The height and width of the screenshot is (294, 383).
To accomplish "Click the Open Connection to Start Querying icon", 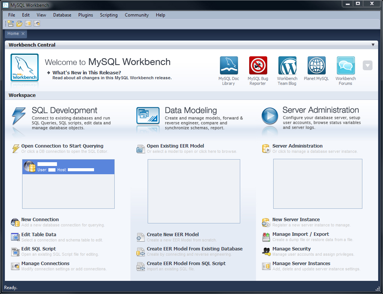I will click(x=16, y=148).
